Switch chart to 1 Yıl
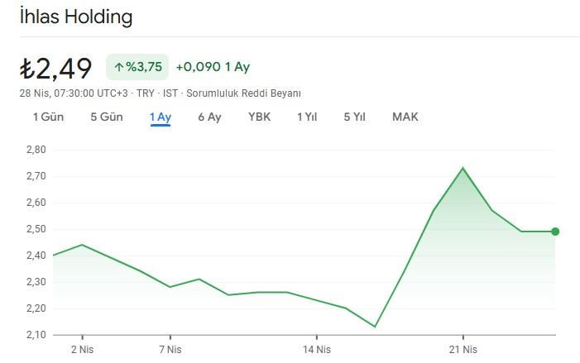The height and width of the screenshot is (363, 580). pyautogui.click(x=307, y=117)
